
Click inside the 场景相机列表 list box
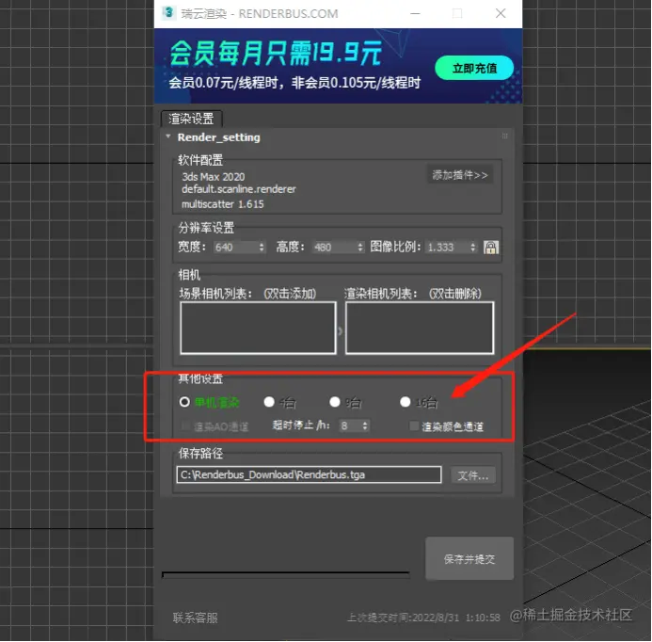pyautogui.click(x=258, y=328)
